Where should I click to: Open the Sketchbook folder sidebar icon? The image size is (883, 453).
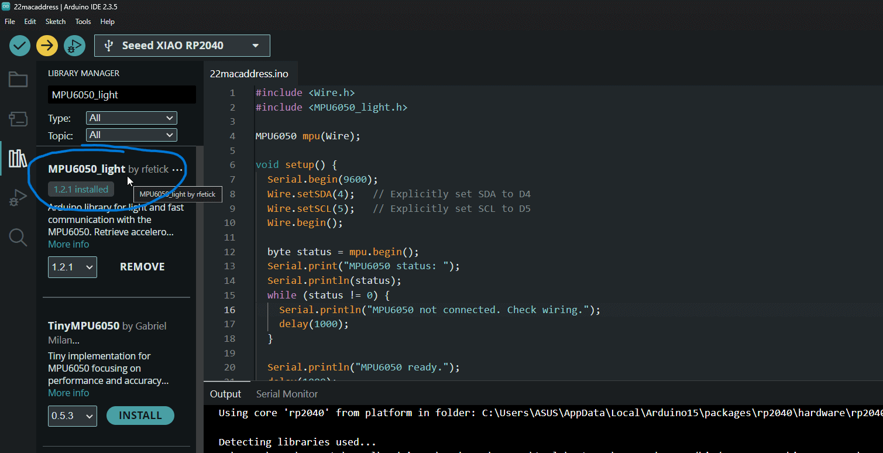pyautogui.click(x=18, y=80)
